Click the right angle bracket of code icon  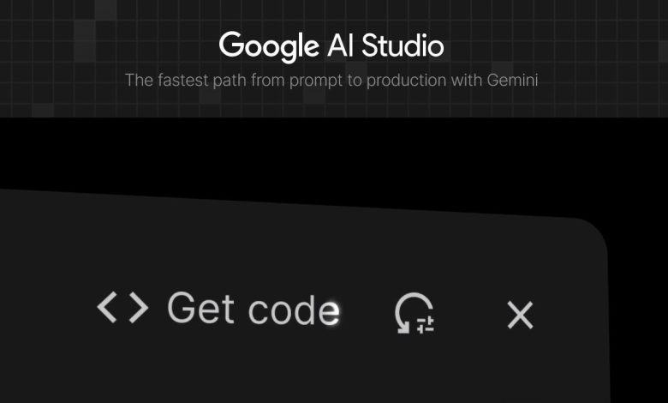(x=138, y=307)
